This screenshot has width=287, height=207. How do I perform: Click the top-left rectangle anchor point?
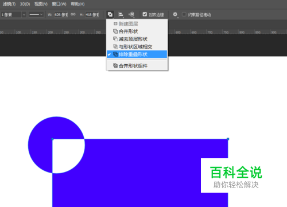coord(52,139)
